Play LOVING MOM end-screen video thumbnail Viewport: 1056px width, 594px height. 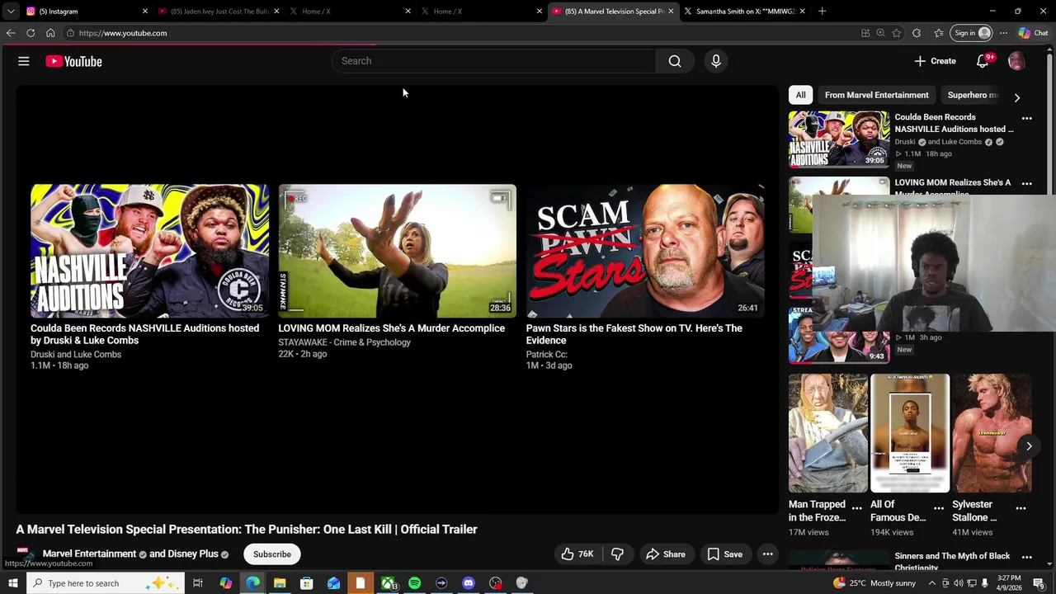[397, 251]
